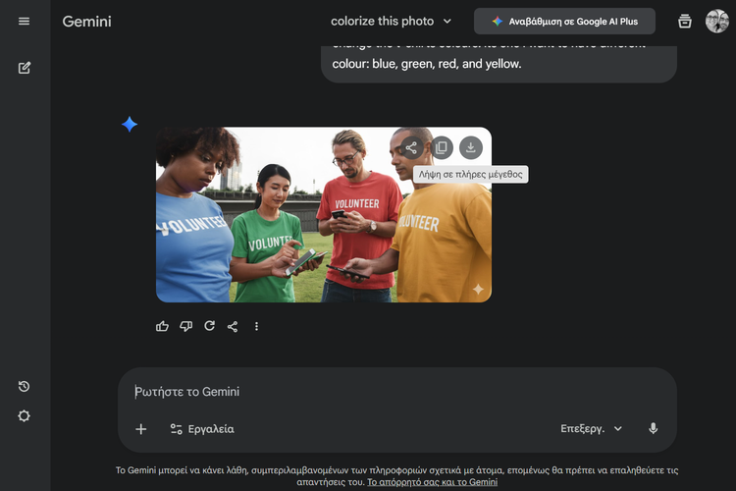Open activity history in sidebar
Viewport: 736px width, 491px height.
(x=24, y=387)
